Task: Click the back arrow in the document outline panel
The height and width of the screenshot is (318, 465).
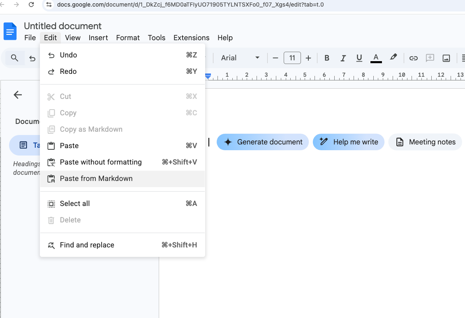Action: 17,95
